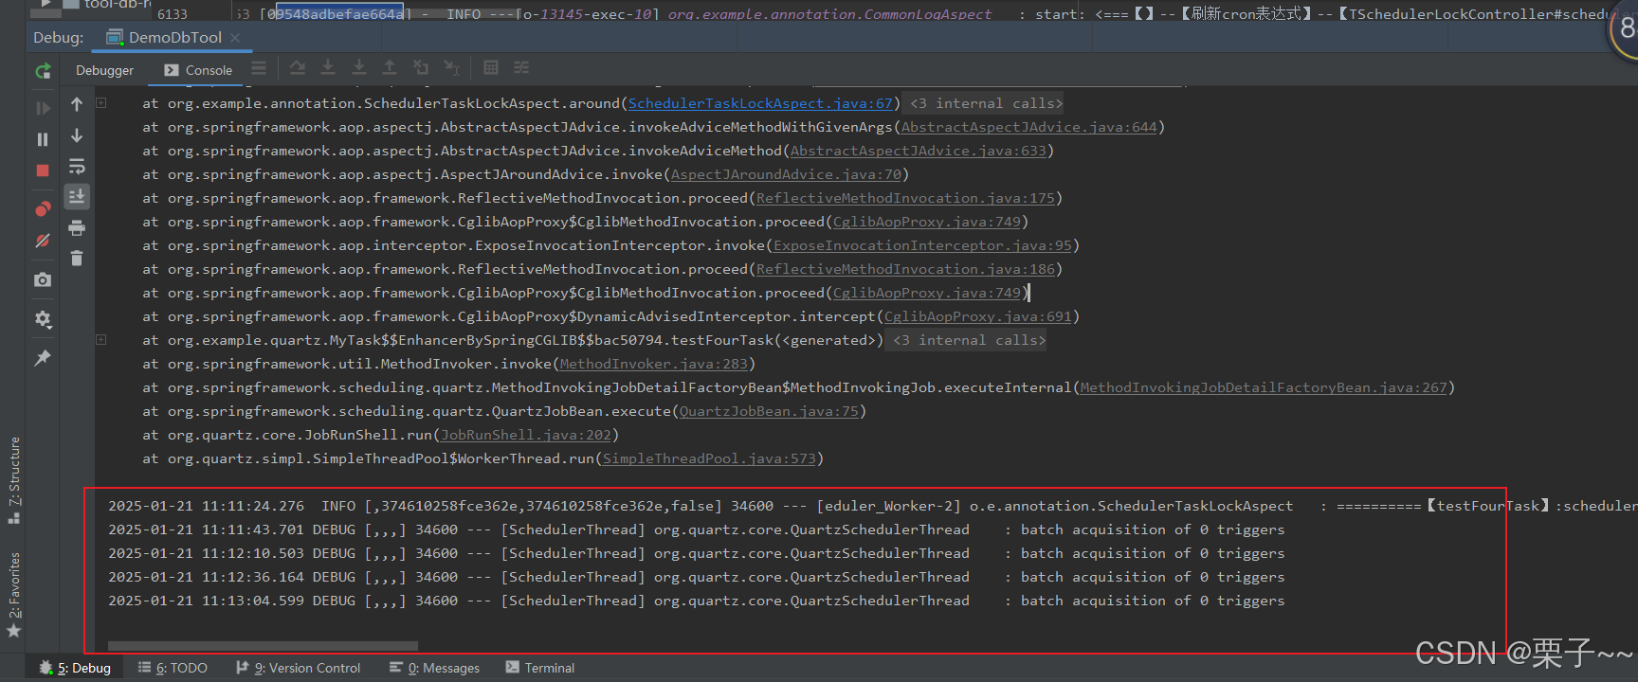Viewport: 1638px width, 682px height.
Task: Expand '<3 internal calls>' after SchedulerTaskLockAspect.java:67
Action: 986,103
